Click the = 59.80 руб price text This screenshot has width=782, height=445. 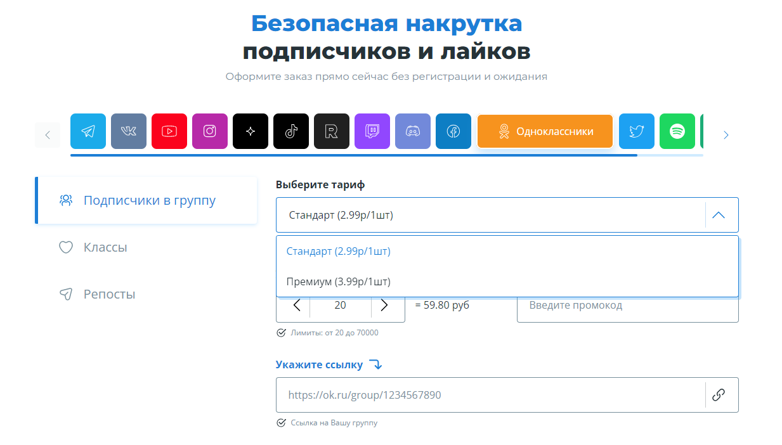click(x=442, y=305)
